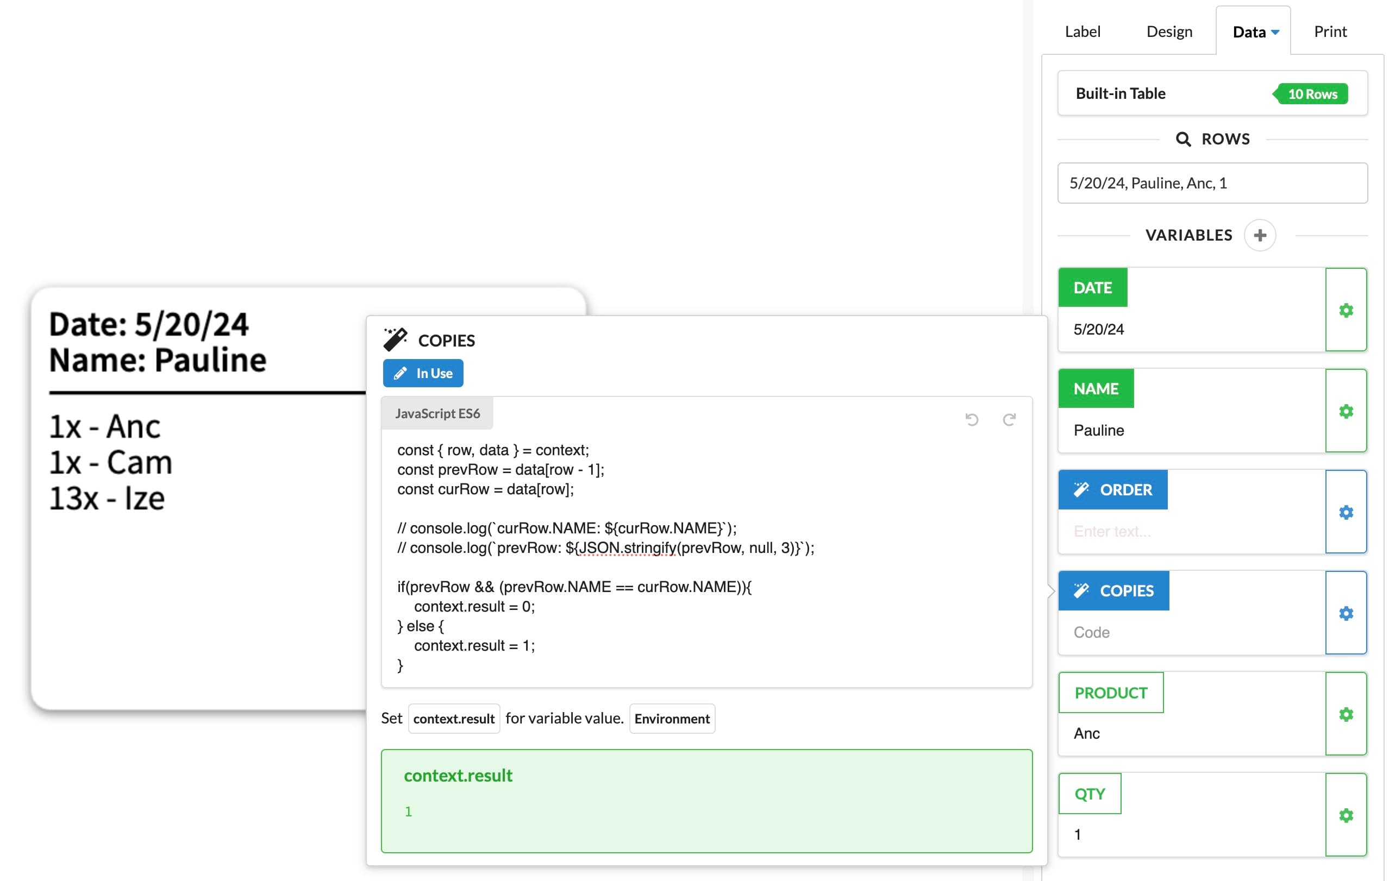Click the undo icon in code editor
Image resolution: width=1389 pixels, height=881 pixels.
(972, 419)
